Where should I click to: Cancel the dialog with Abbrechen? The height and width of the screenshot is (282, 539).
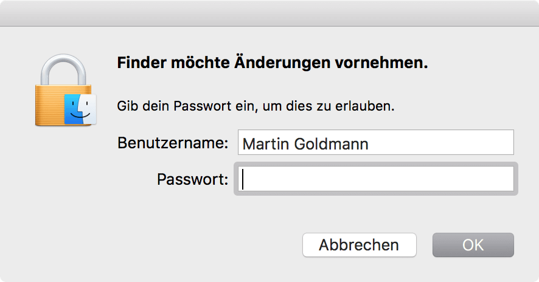pos(359,245)
